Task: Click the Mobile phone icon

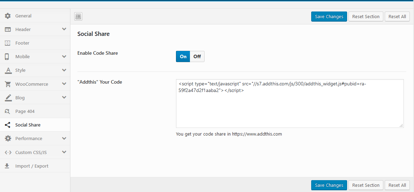Action: [7, 57]
